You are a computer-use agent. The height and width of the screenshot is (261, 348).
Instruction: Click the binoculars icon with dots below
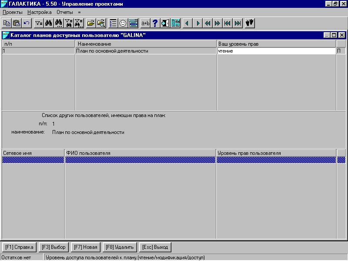(x=59, y=23)
